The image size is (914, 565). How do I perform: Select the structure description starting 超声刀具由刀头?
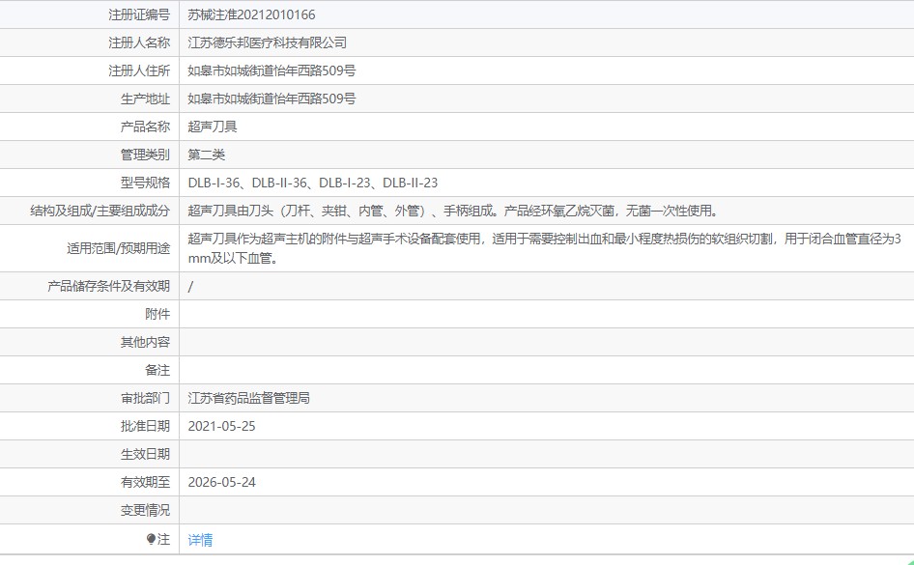click(453, 211)
